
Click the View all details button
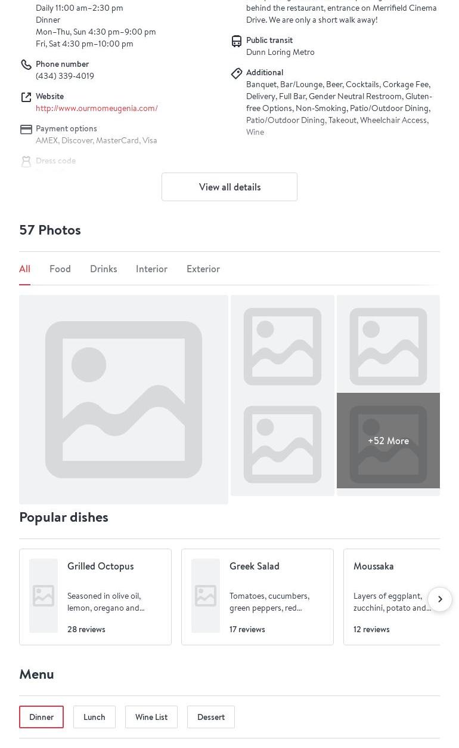point(229,187)
